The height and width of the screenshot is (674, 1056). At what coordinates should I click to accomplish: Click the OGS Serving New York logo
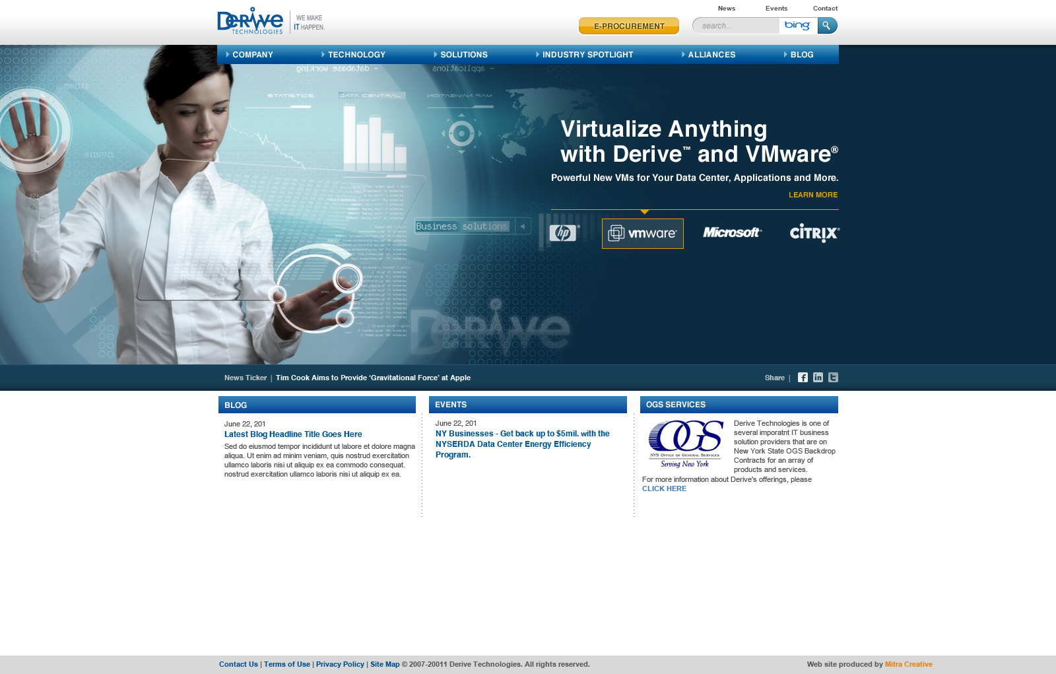pyautogui.click(x=685, y=444)
